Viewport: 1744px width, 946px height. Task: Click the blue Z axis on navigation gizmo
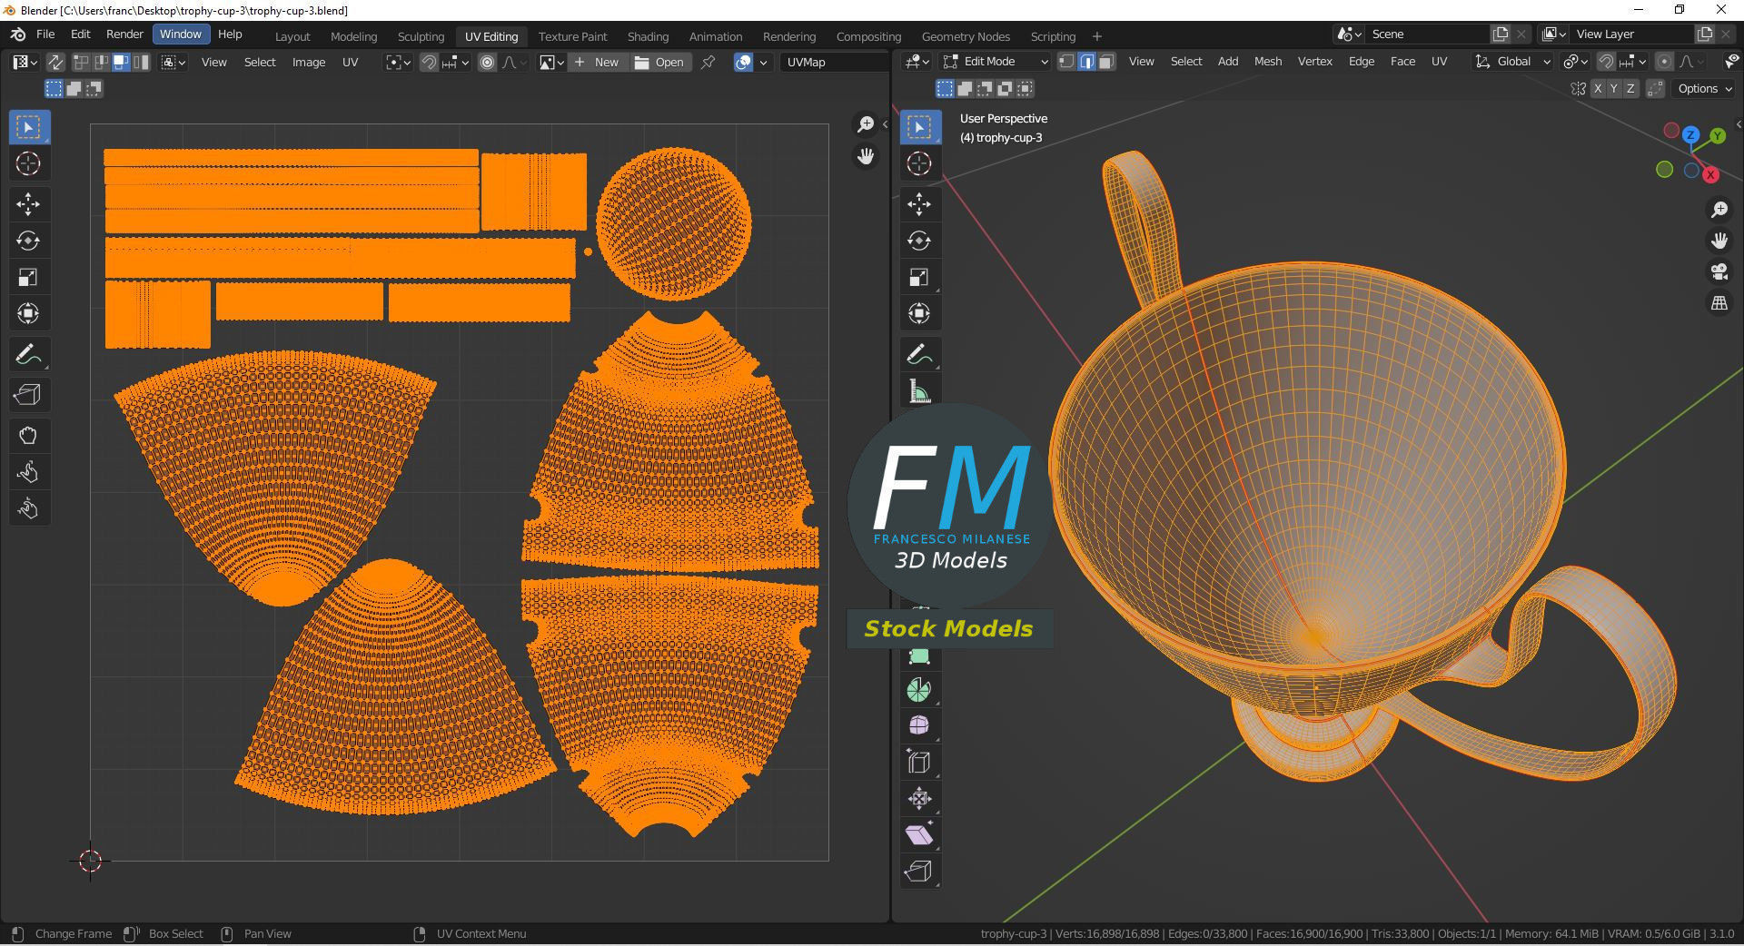[1690, 135]
